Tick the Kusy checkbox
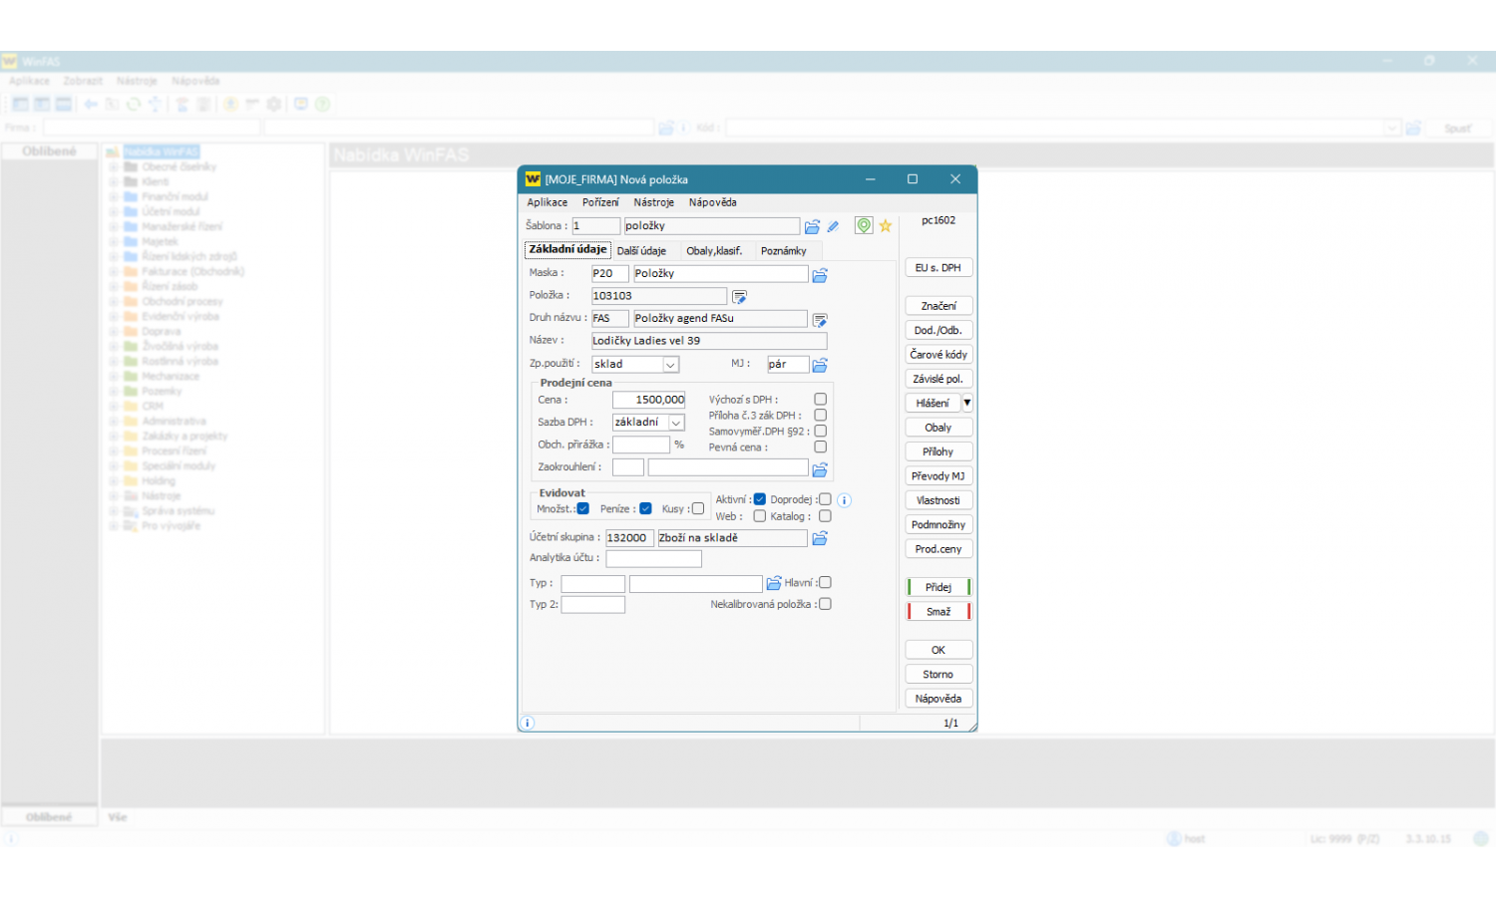The width and height of the screenshot is (1496, 897). click(x=698, y=509)
